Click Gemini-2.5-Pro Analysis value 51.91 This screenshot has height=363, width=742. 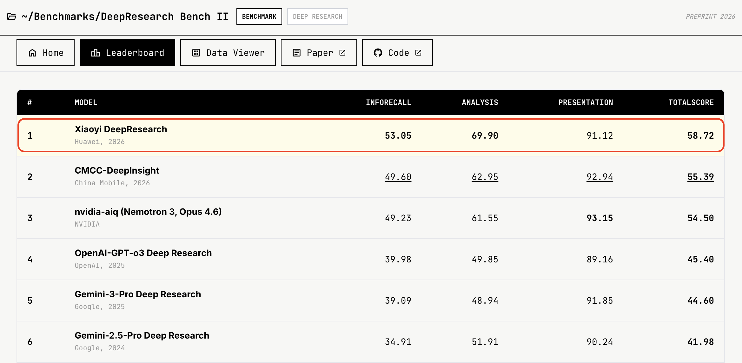485,342
